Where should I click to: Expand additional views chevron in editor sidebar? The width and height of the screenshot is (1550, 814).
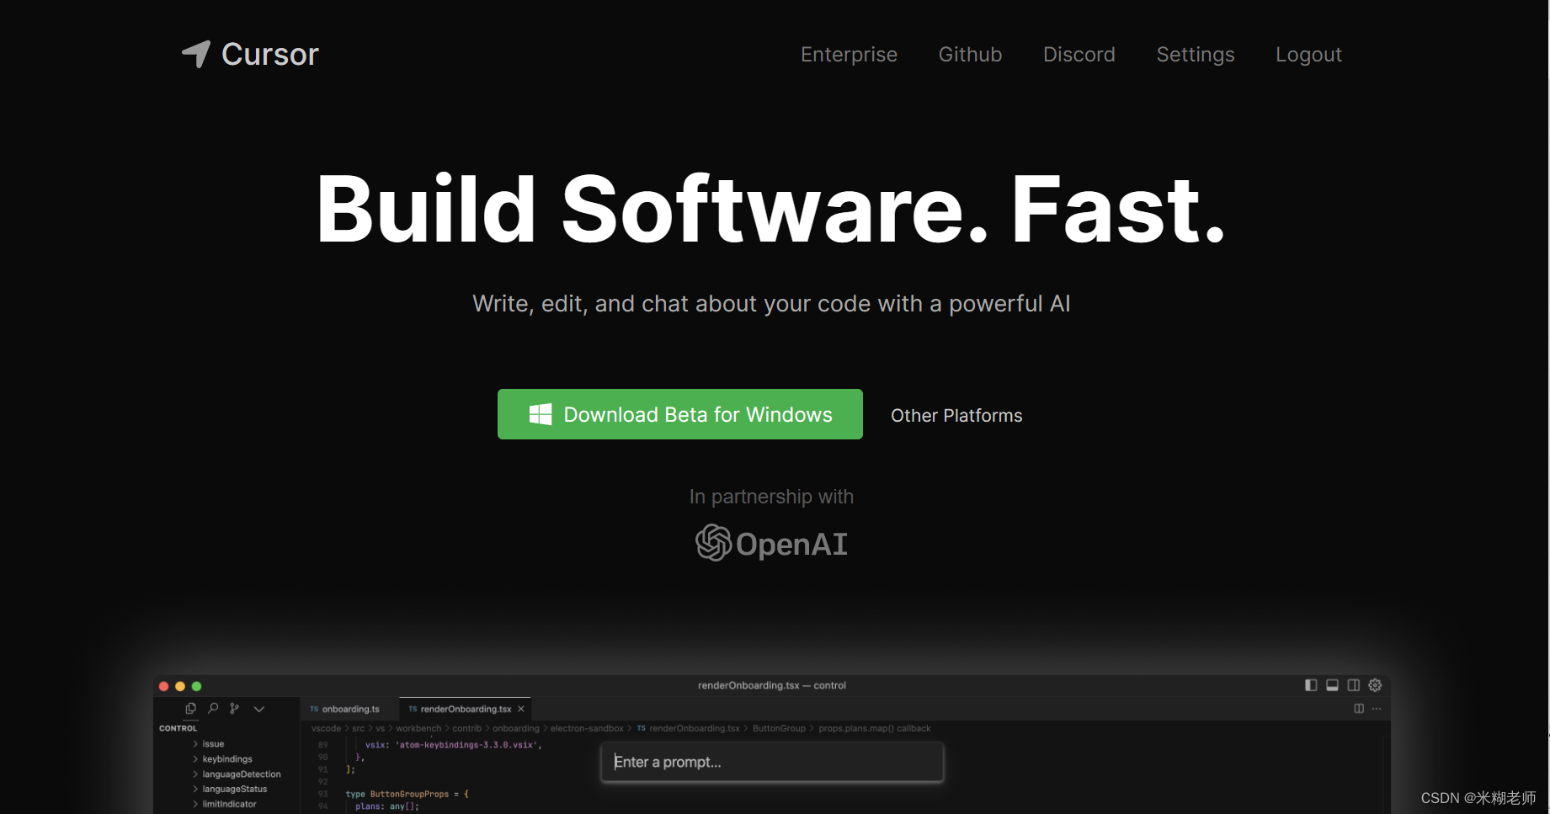click(x=259, y=709)
